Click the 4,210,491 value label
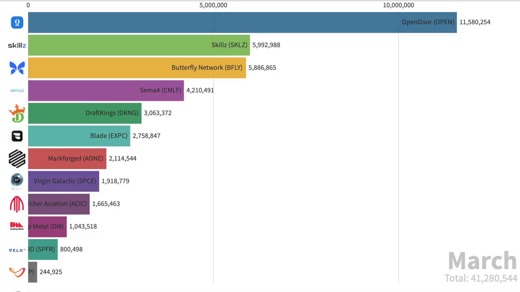The image size is (520, 292). coord(200,90)
